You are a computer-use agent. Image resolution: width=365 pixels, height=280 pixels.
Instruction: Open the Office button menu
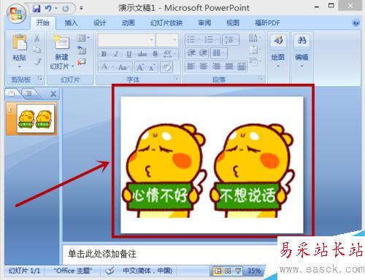pos(16,14)
